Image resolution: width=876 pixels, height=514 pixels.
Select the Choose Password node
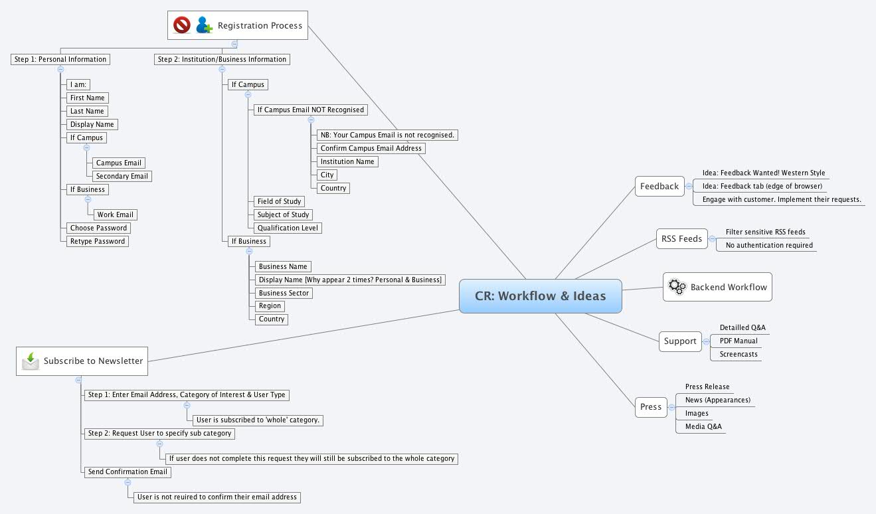point(98,228)
